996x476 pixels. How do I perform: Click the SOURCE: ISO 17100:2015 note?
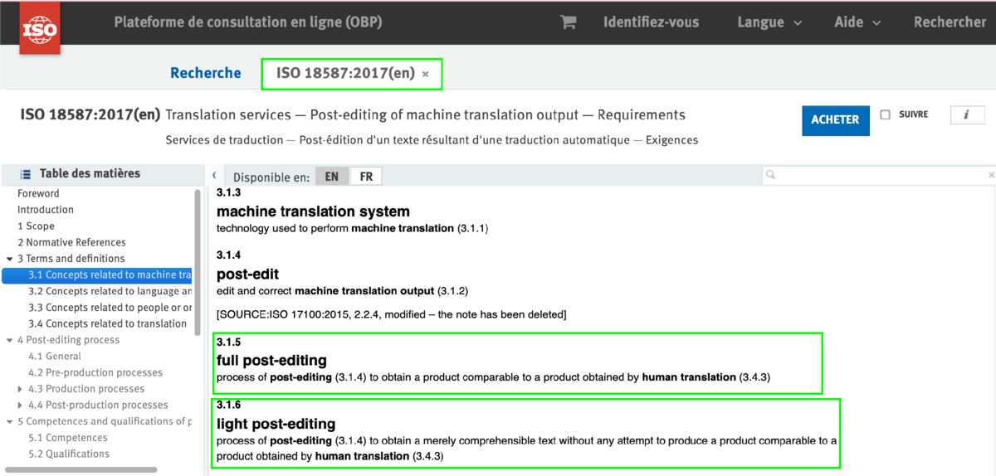coord(391,315)
